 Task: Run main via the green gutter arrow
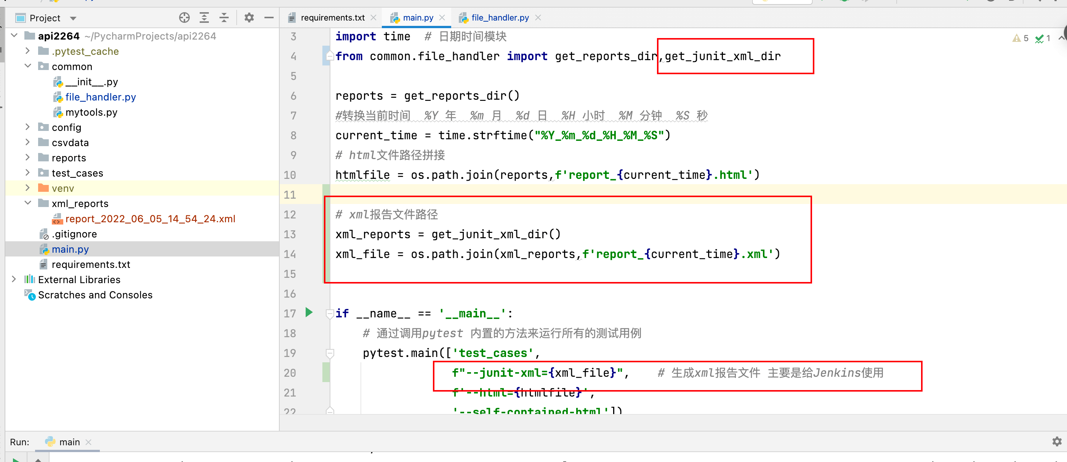coord(309,312)
